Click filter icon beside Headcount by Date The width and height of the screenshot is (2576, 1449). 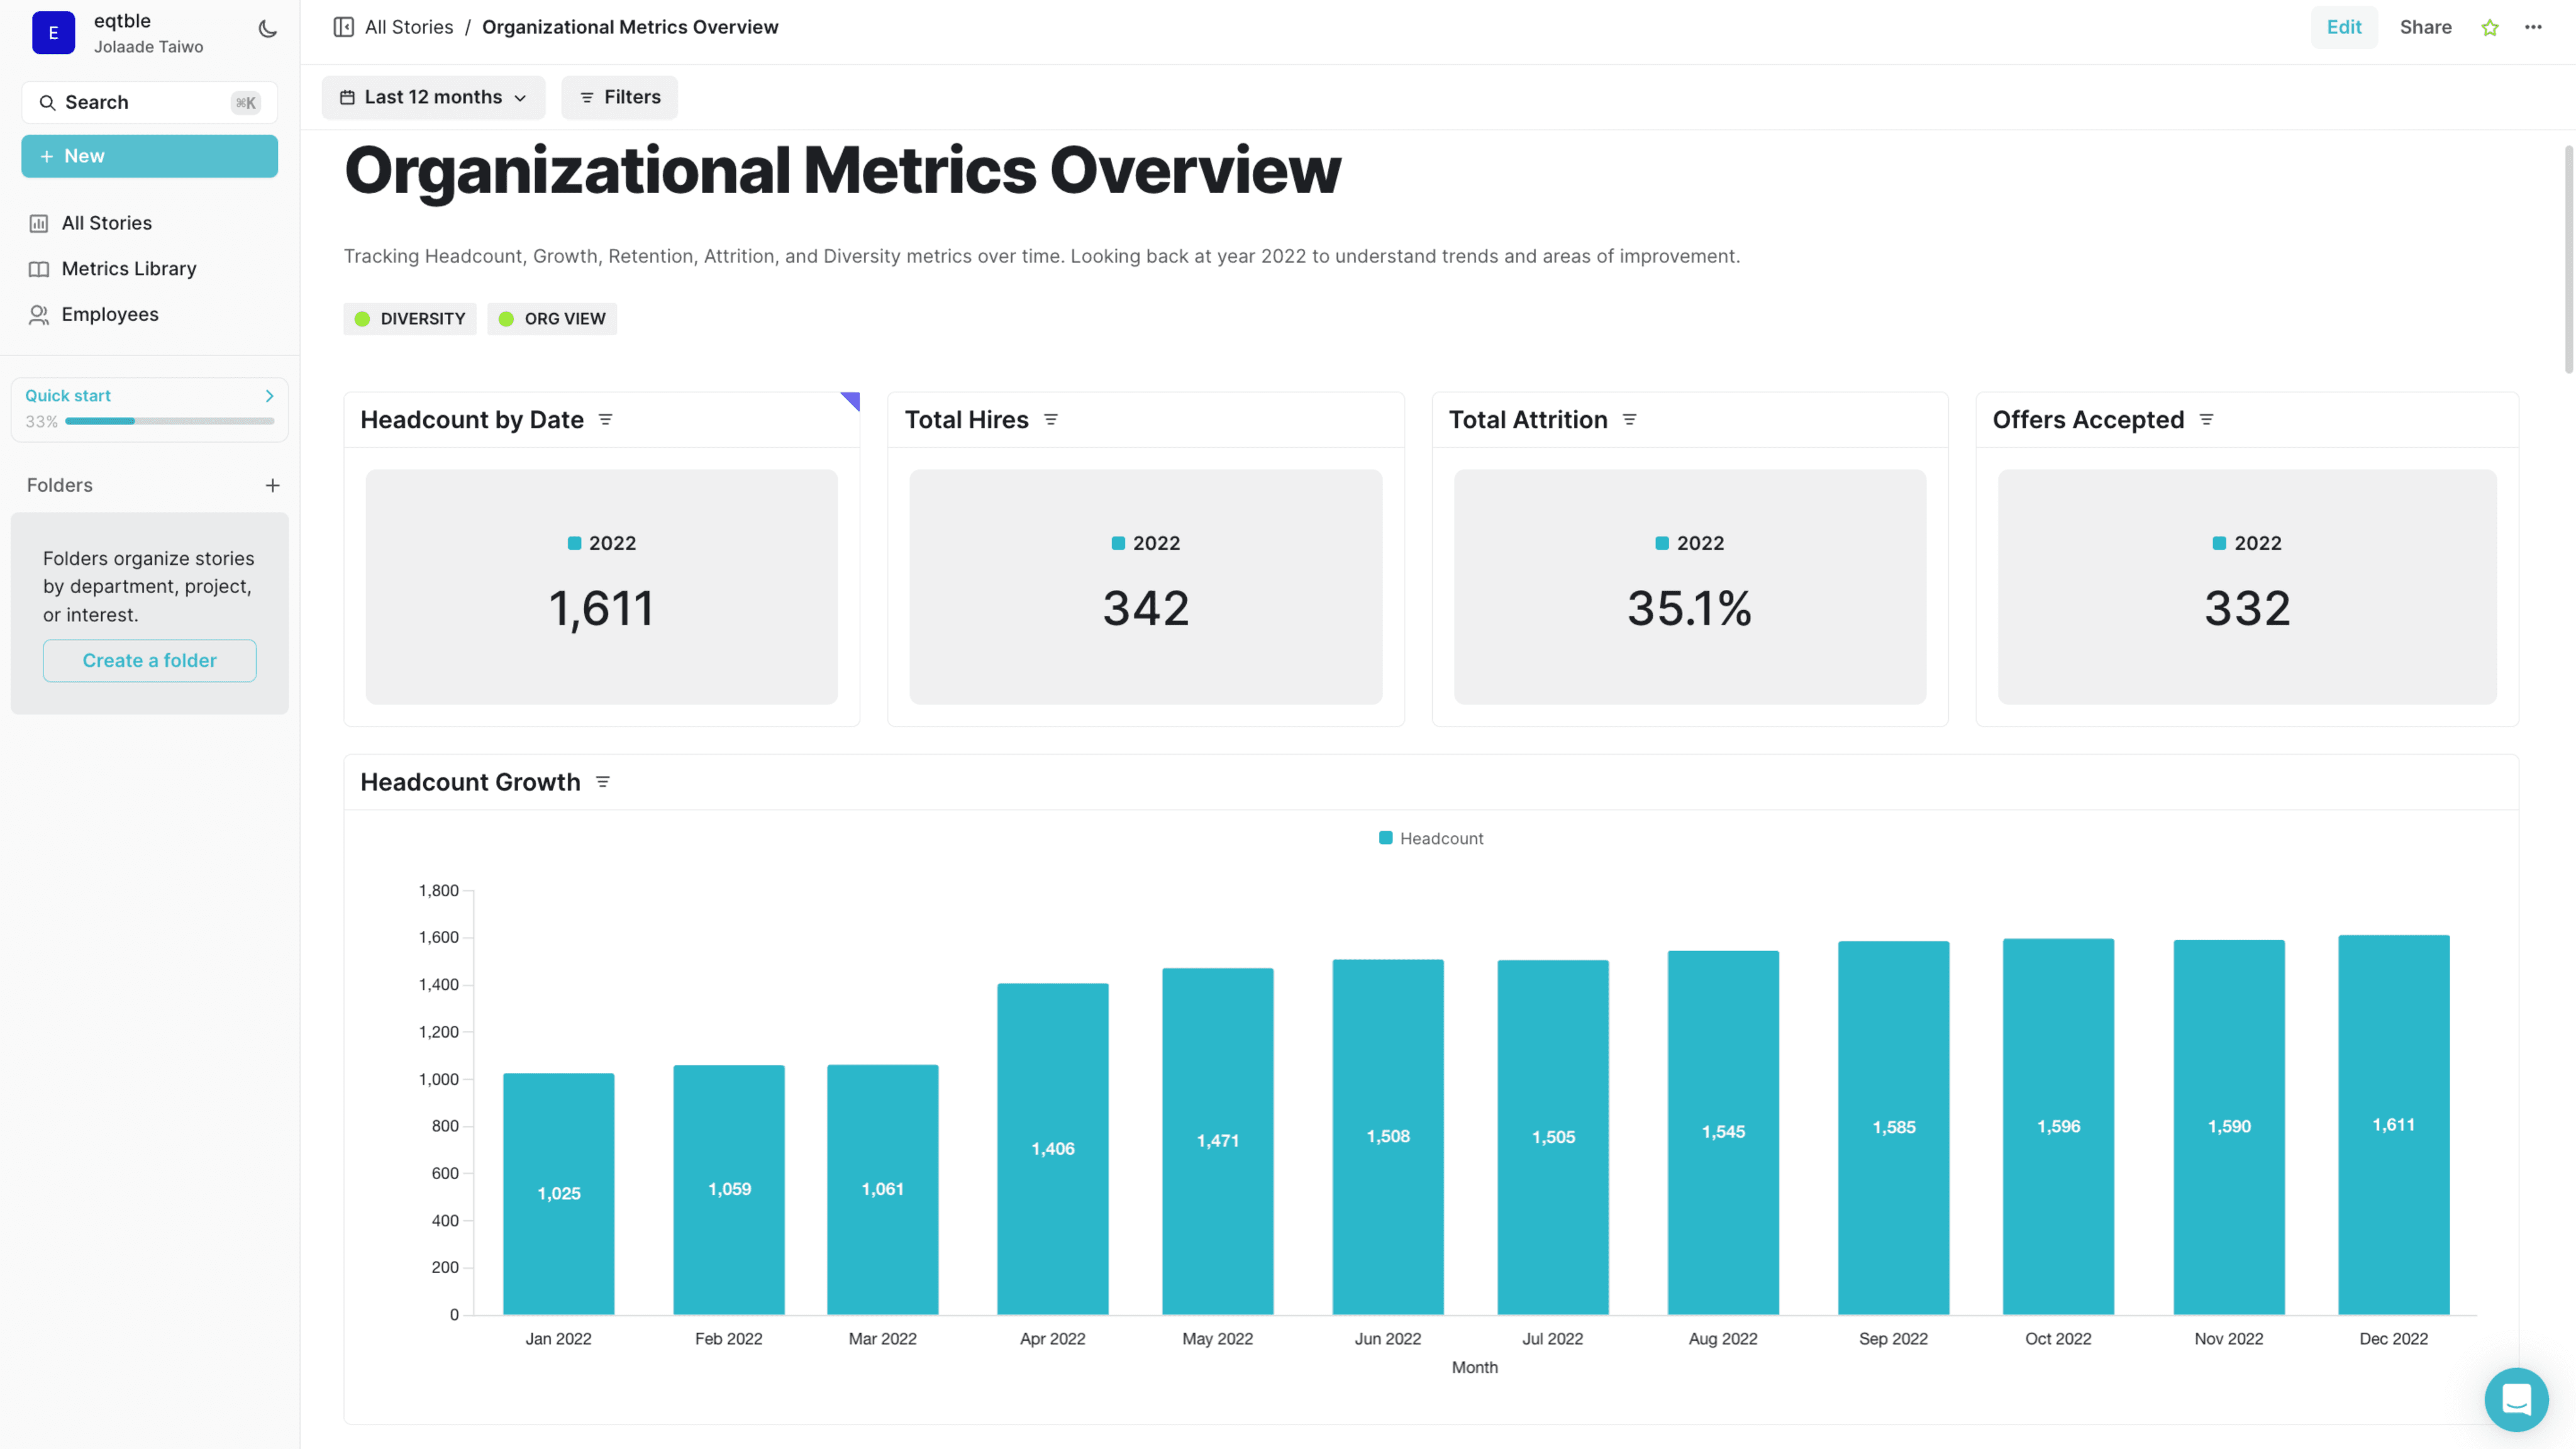point(605,420)
